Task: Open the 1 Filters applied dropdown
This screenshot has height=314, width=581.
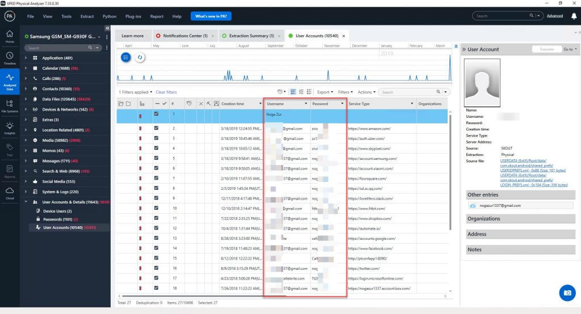Action: coord(136,92)
